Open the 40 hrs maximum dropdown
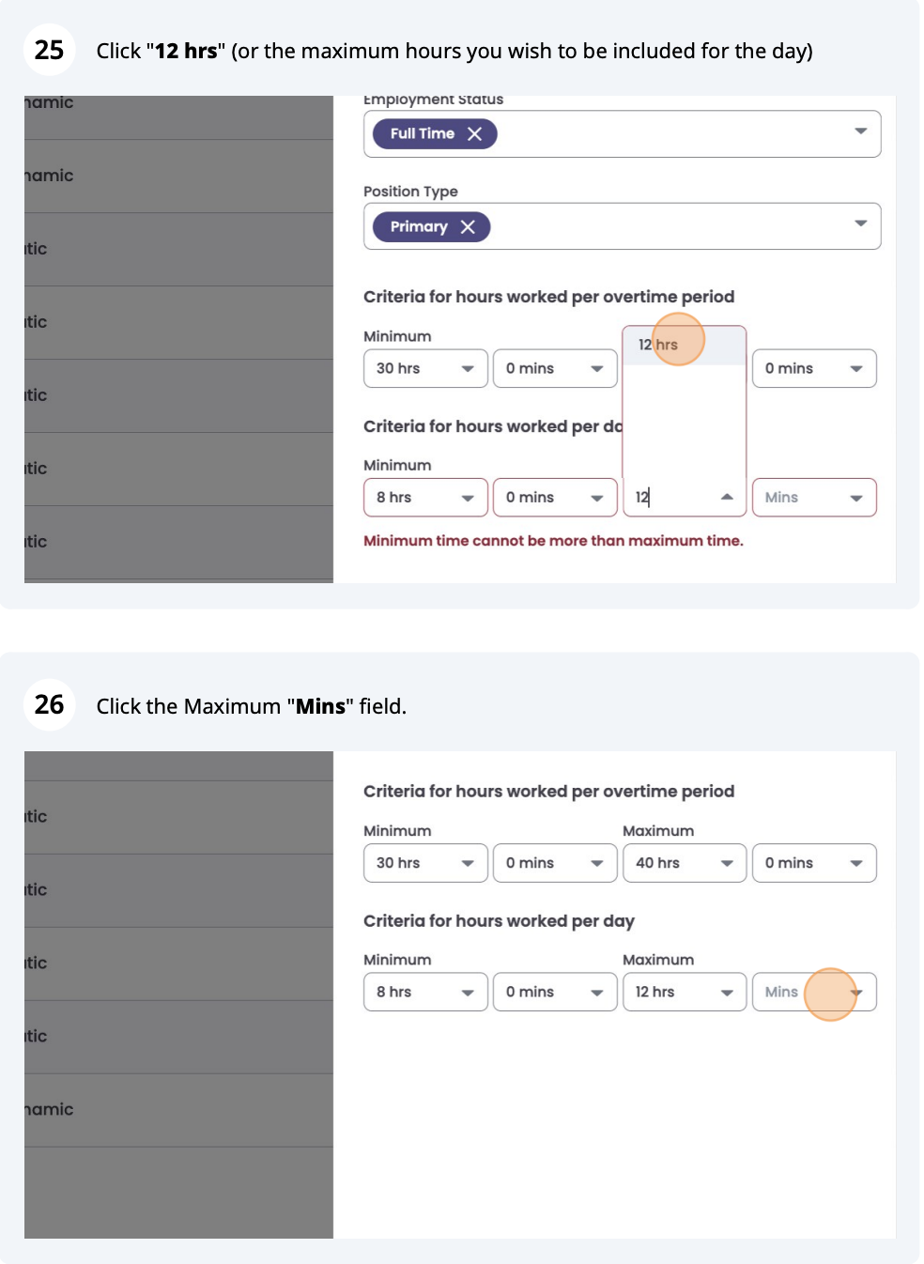 pos(684,863)
